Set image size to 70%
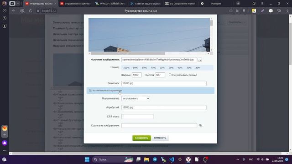The image size is (292, 164). (153, 68)
